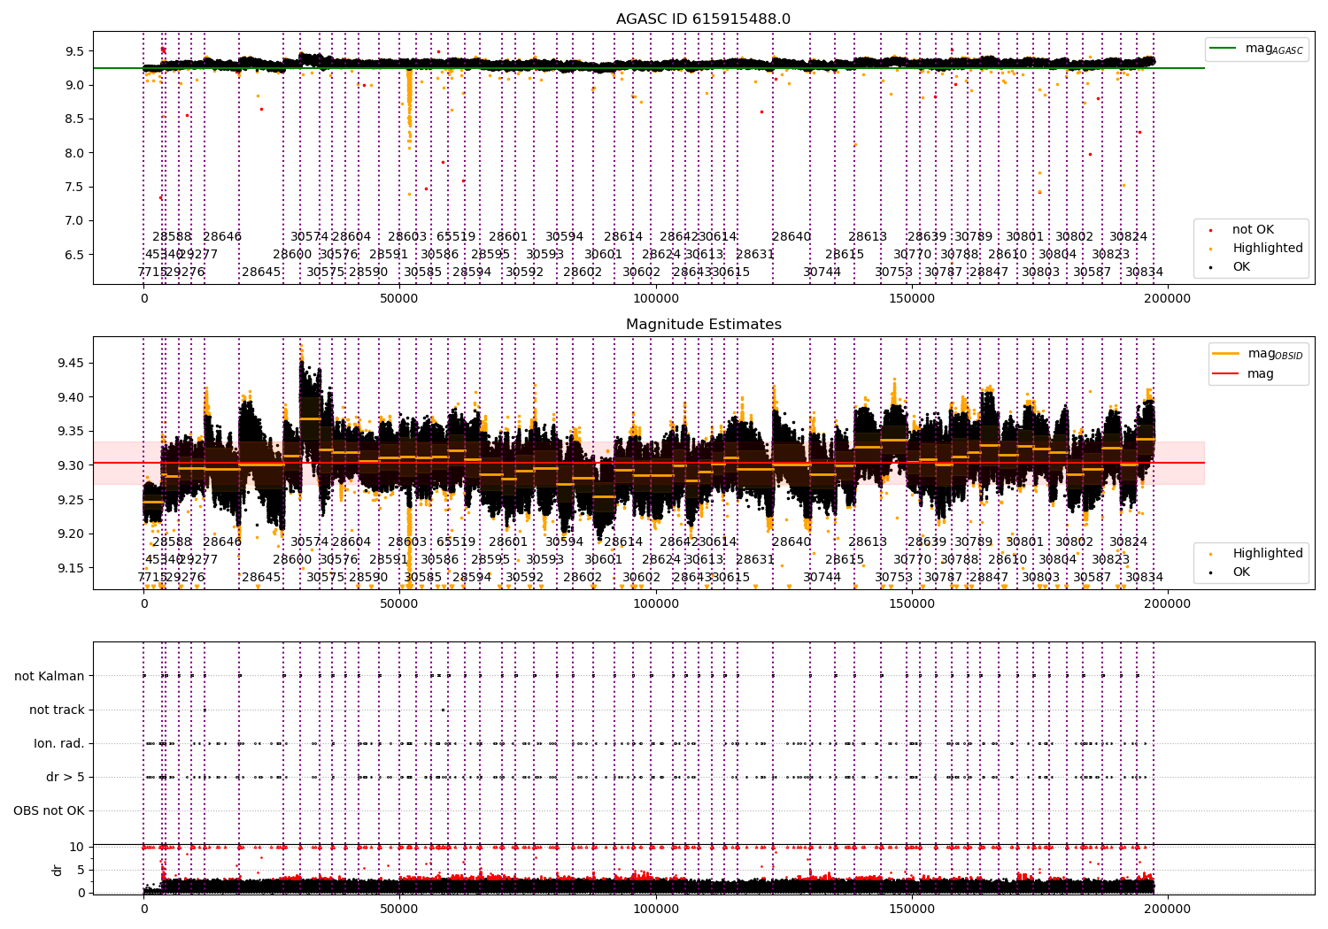
Task: Click the 100000 x-axis tick of the top plot
Action: coord(656,299)
